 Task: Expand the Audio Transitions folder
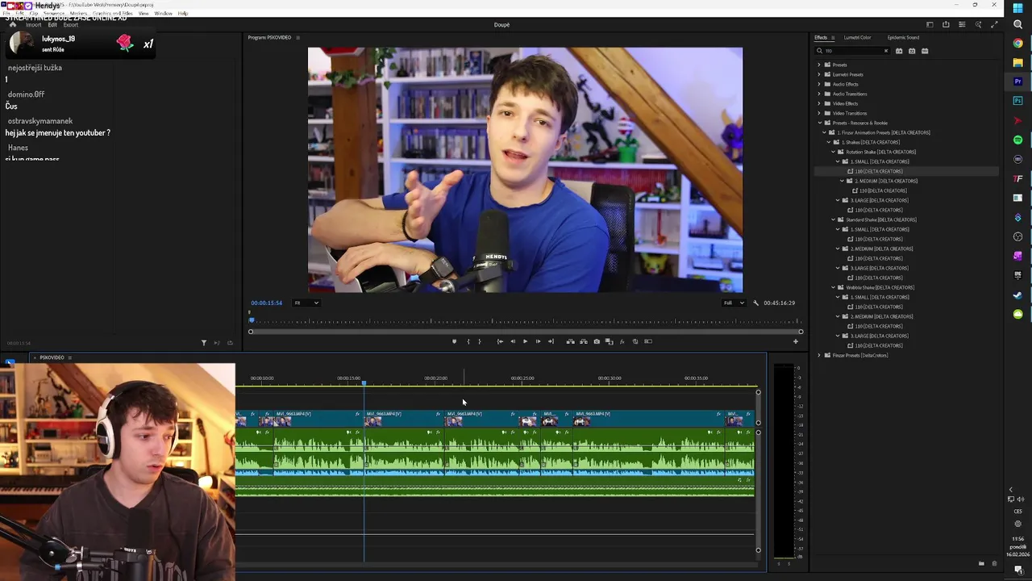tap(819, 94)
